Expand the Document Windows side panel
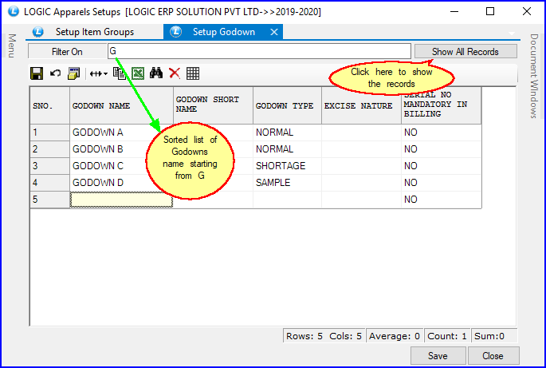The width and height of the screenshot is (546, 368). point(534,76)
